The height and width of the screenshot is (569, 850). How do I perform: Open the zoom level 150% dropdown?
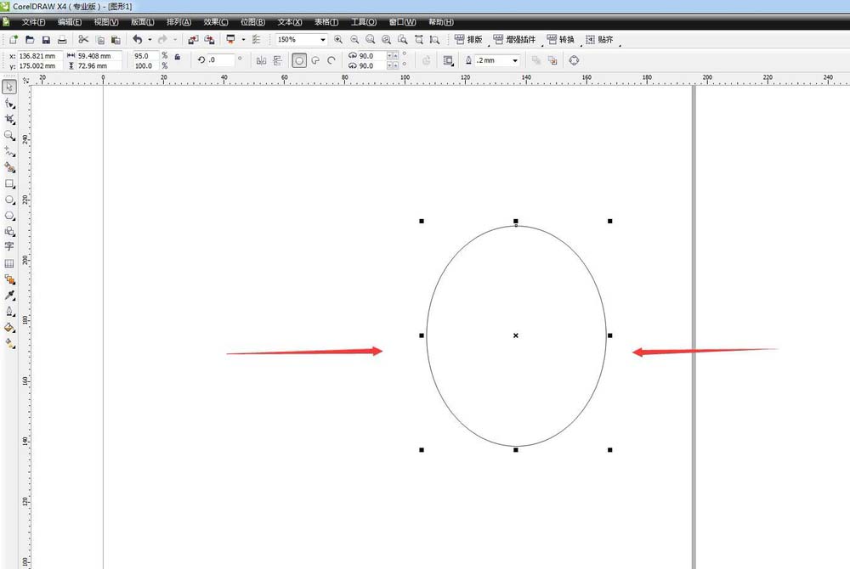323,40
